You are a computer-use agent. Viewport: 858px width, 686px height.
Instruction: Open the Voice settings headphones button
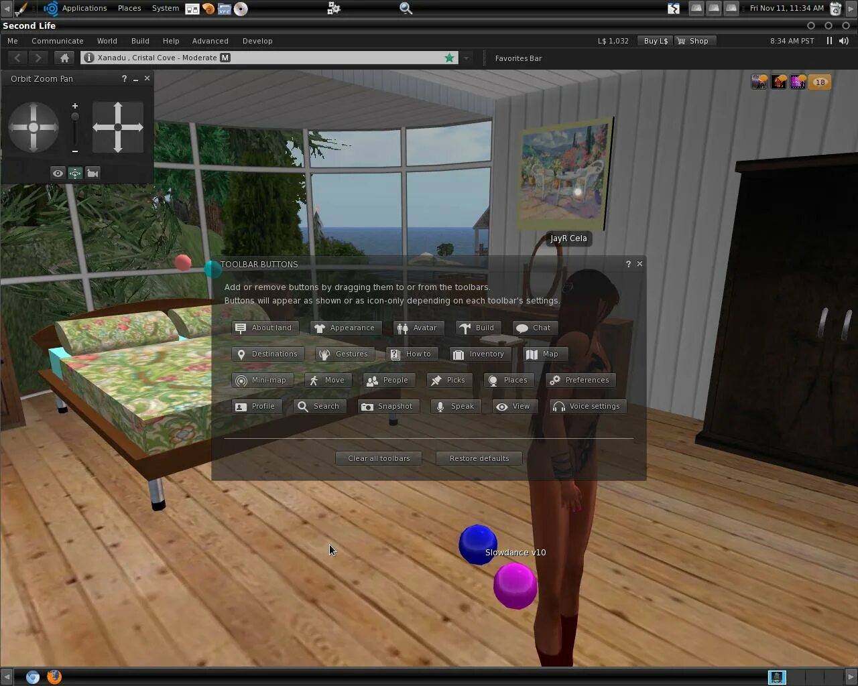click(587, 407)
